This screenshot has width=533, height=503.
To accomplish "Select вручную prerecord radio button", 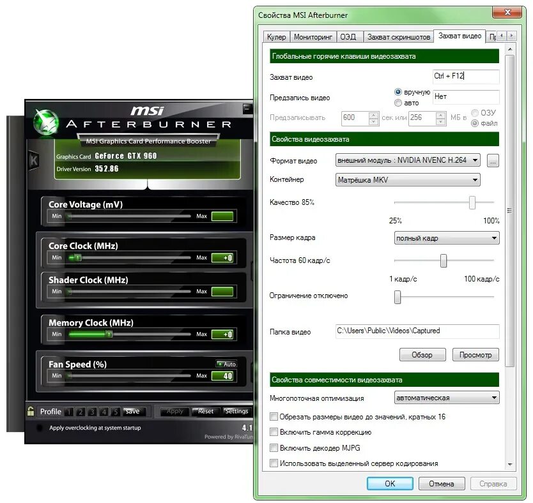I will [398, 92].
